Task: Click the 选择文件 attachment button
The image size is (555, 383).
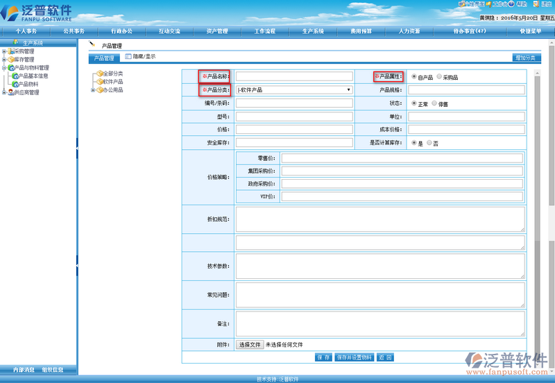Action: coord(249,344)
